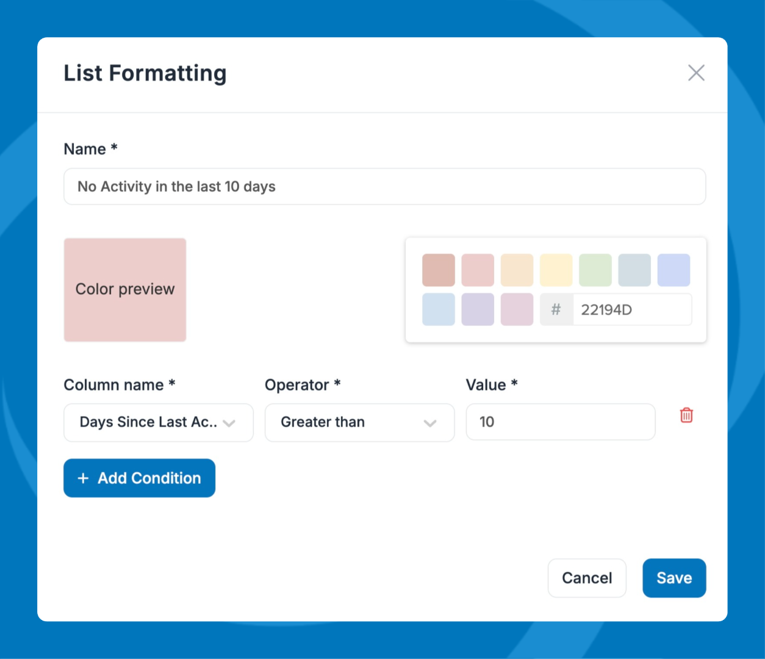Open the Column name dropdown
The width and height of the screenshot is (765, 659).
tap(158, 422)
